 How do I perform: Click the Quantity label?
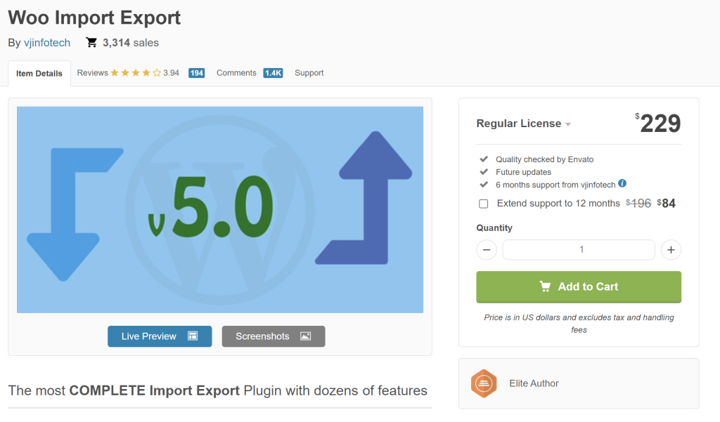494,228
